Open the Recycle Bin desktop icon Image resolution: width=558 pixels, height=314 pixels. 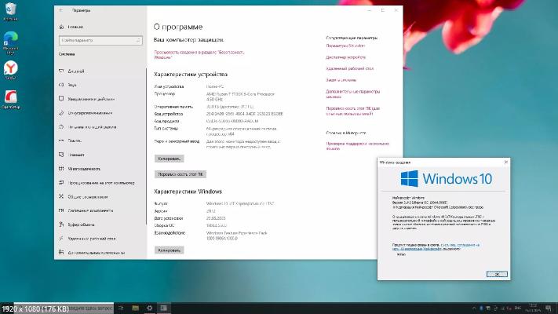(x=10, y=10)
